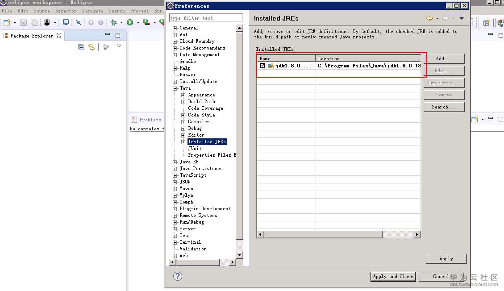
Task: Click the Save icon in Eclipse toolbar
Action: tap(23, 22)
